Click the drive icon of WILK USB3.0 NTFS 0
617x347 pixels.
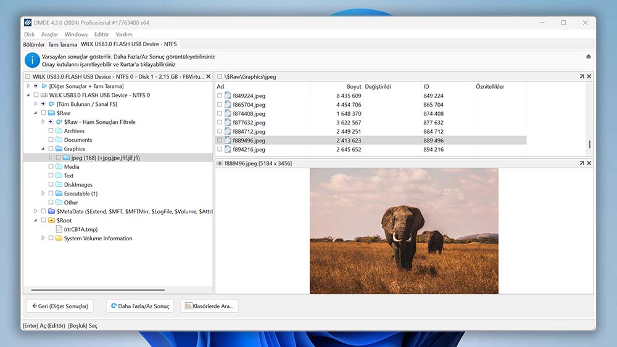[x=44, y=95]
